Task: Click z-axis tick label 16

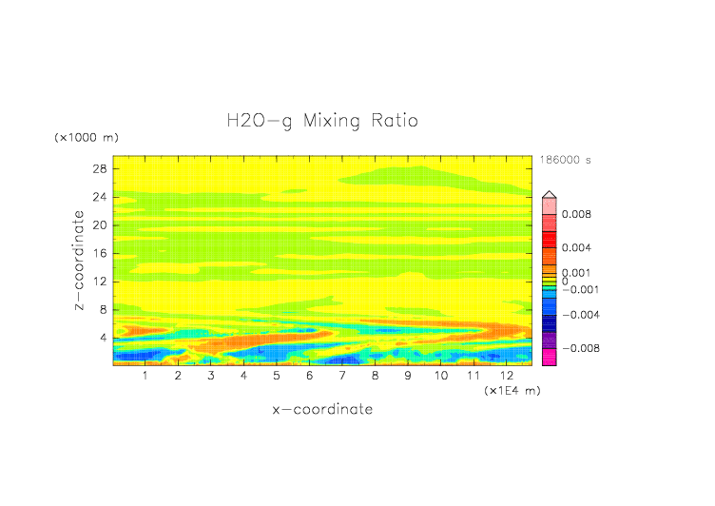Action: pos(99,253)
